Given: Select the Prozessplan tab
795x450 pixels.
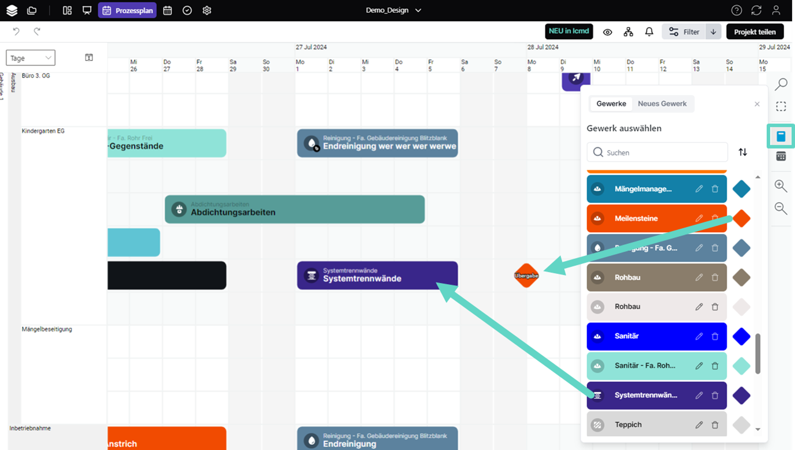Looking at the screenshot, I should [x=127, y=10].
